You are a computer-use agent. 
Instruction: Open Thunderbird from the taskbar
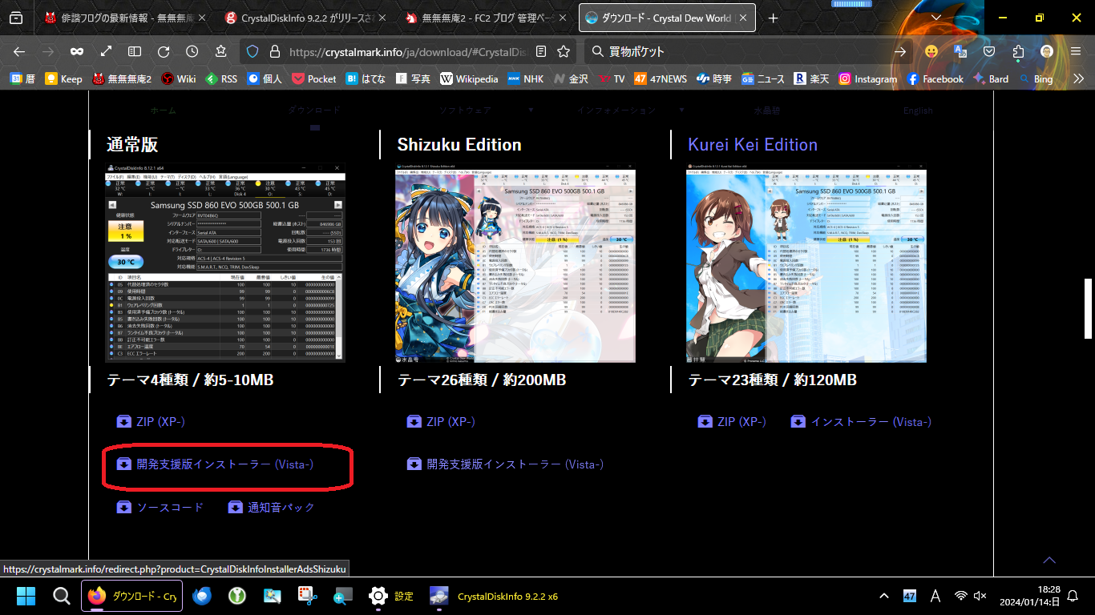202,596
